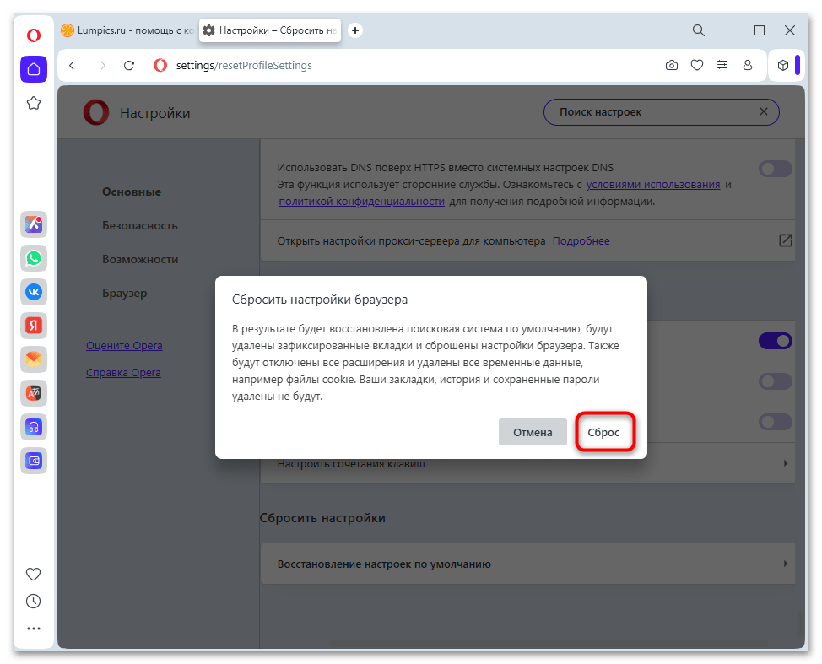822x664 pixels.
Task: Open WhatsApp in the Opera sidebar
Action: click(x=34, y=258)
